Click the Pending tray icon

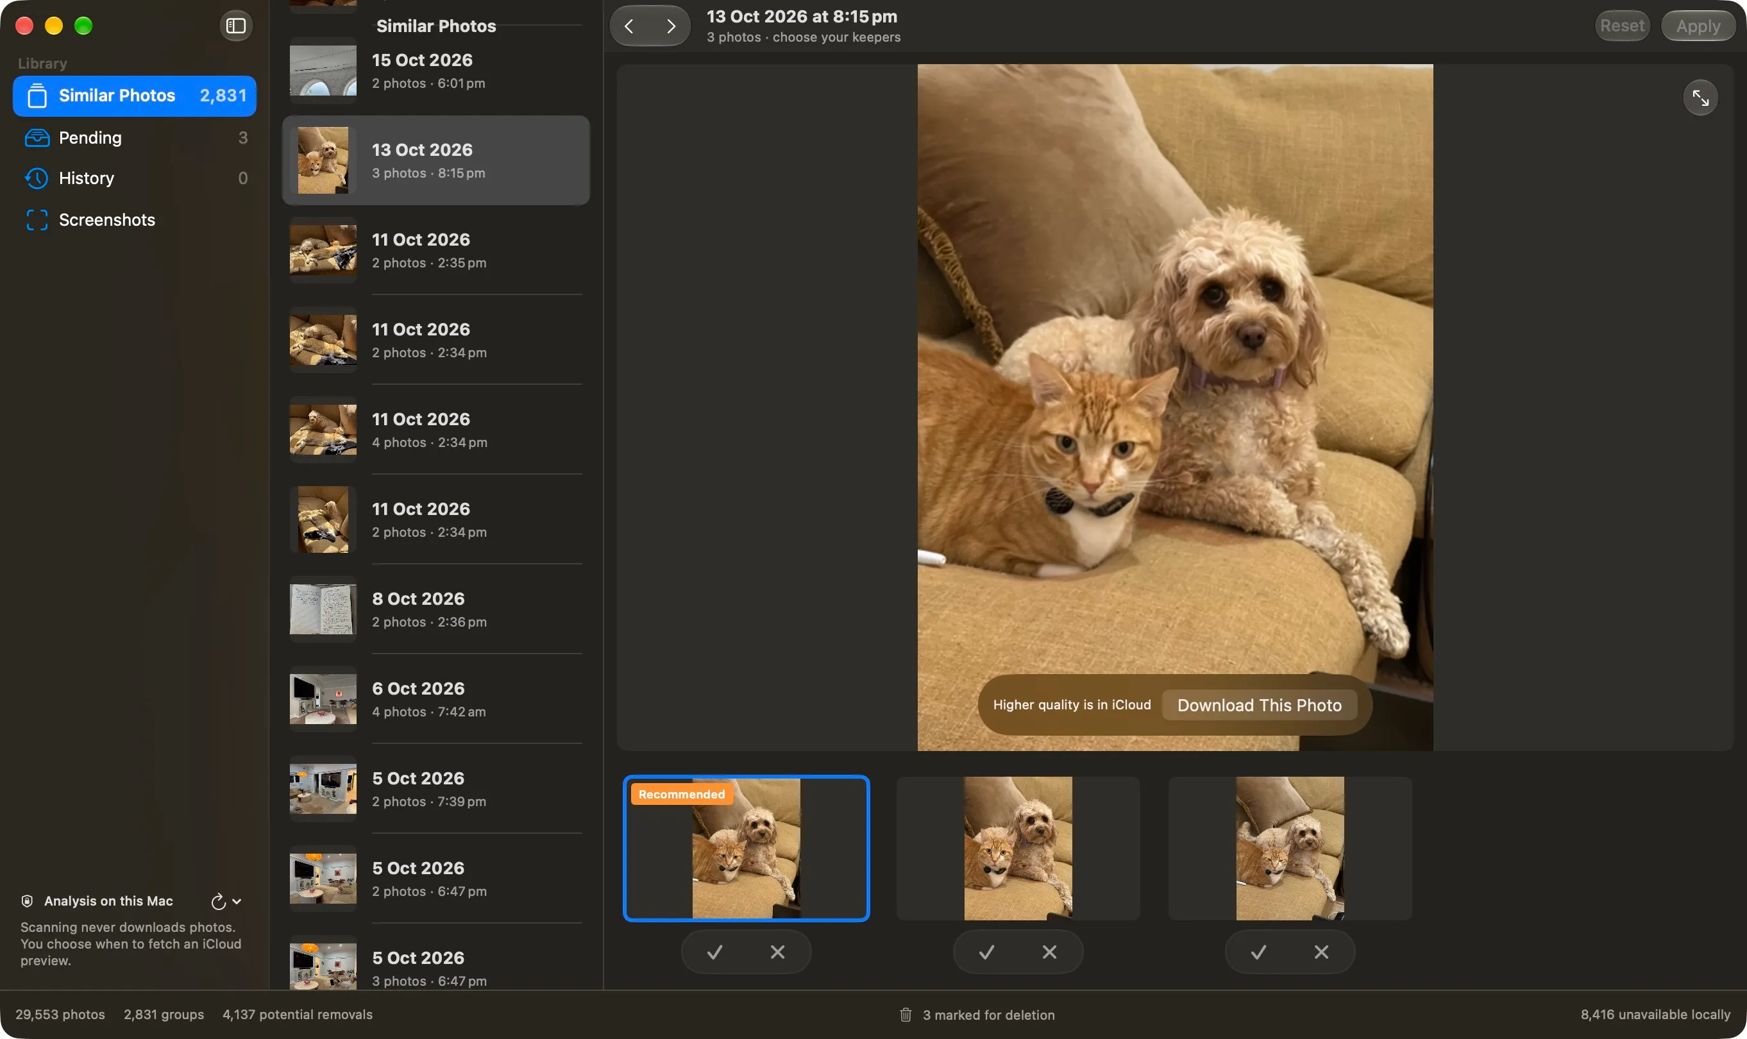[37, 138]
